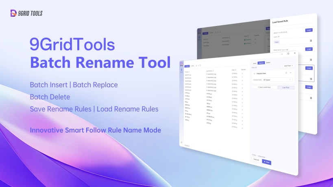The width and height of the screenshot is (333, 187).
Task: Delete the 14:47:58 saved rule via trash icon
Action: (x=311, y=60)
